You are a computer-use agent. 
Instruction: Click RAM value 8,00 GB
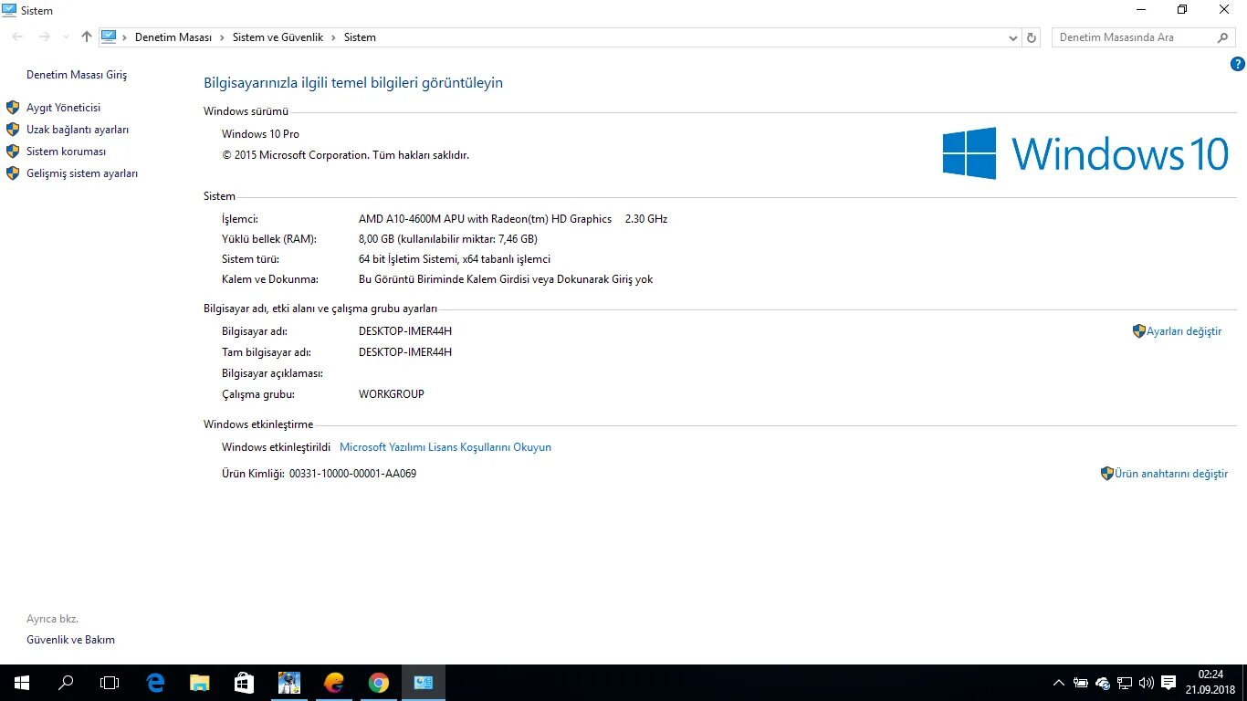point(447,239)
